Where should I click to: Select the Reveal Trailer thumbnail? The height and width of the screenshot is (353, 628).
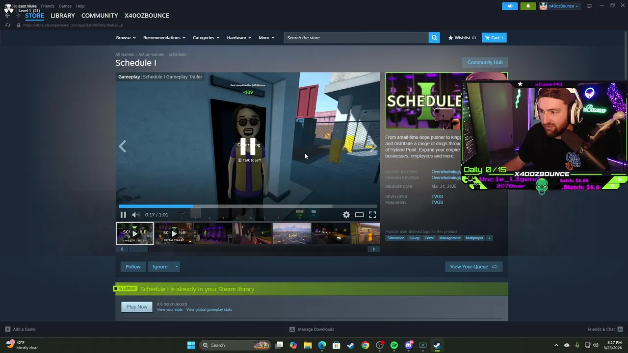[174, 233]
